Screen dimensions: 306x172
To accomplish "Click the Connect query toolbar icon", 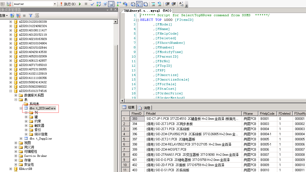I will pos(2,4).
